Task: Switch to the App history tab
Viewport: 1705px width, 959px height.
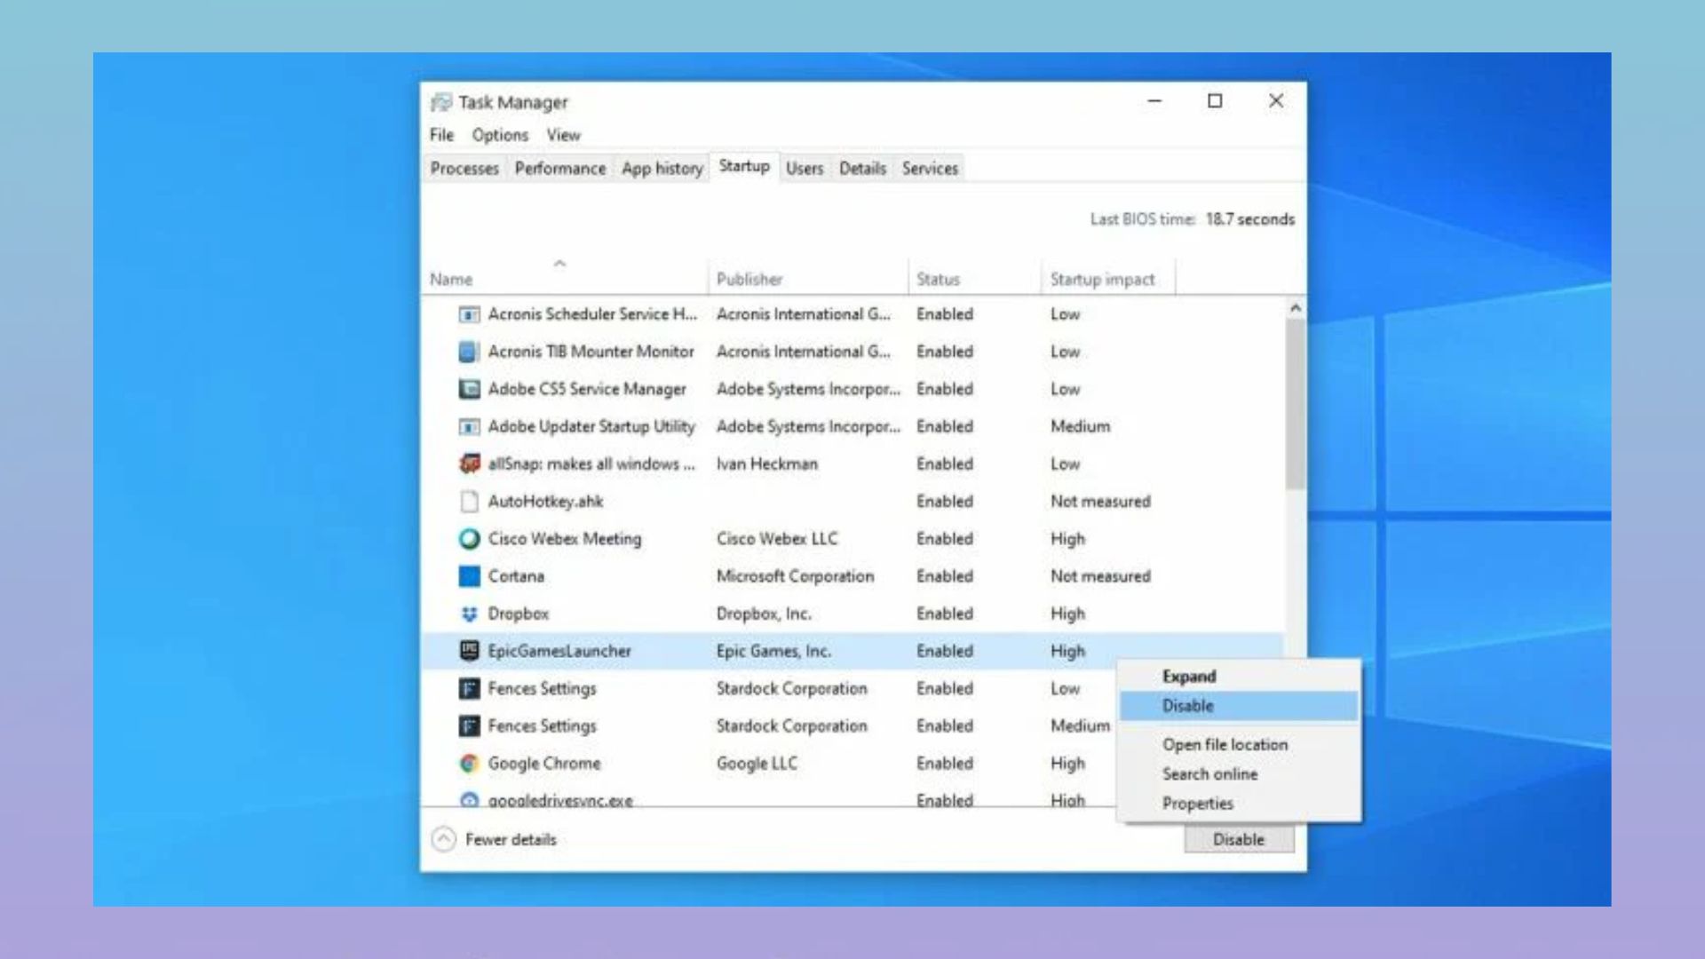Action: pos(662,169)
